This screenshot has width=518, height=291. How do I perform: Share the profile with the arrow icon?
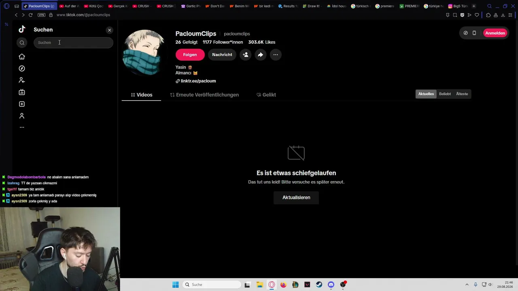pos(260,55)
